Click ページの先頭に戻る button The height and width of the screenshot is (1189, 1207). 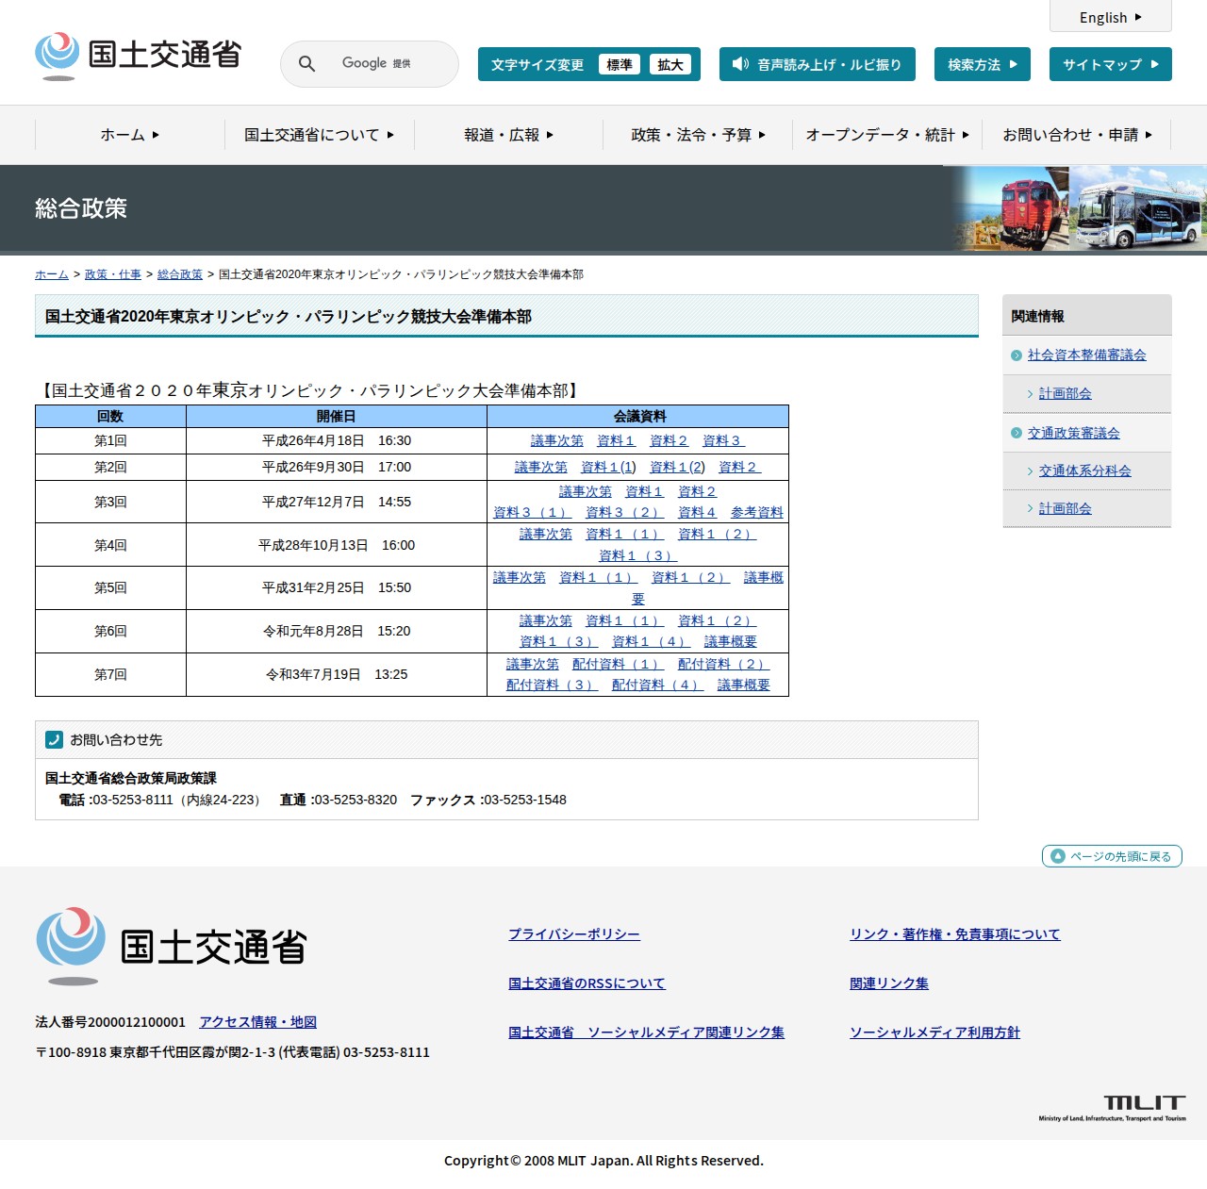1112,856
